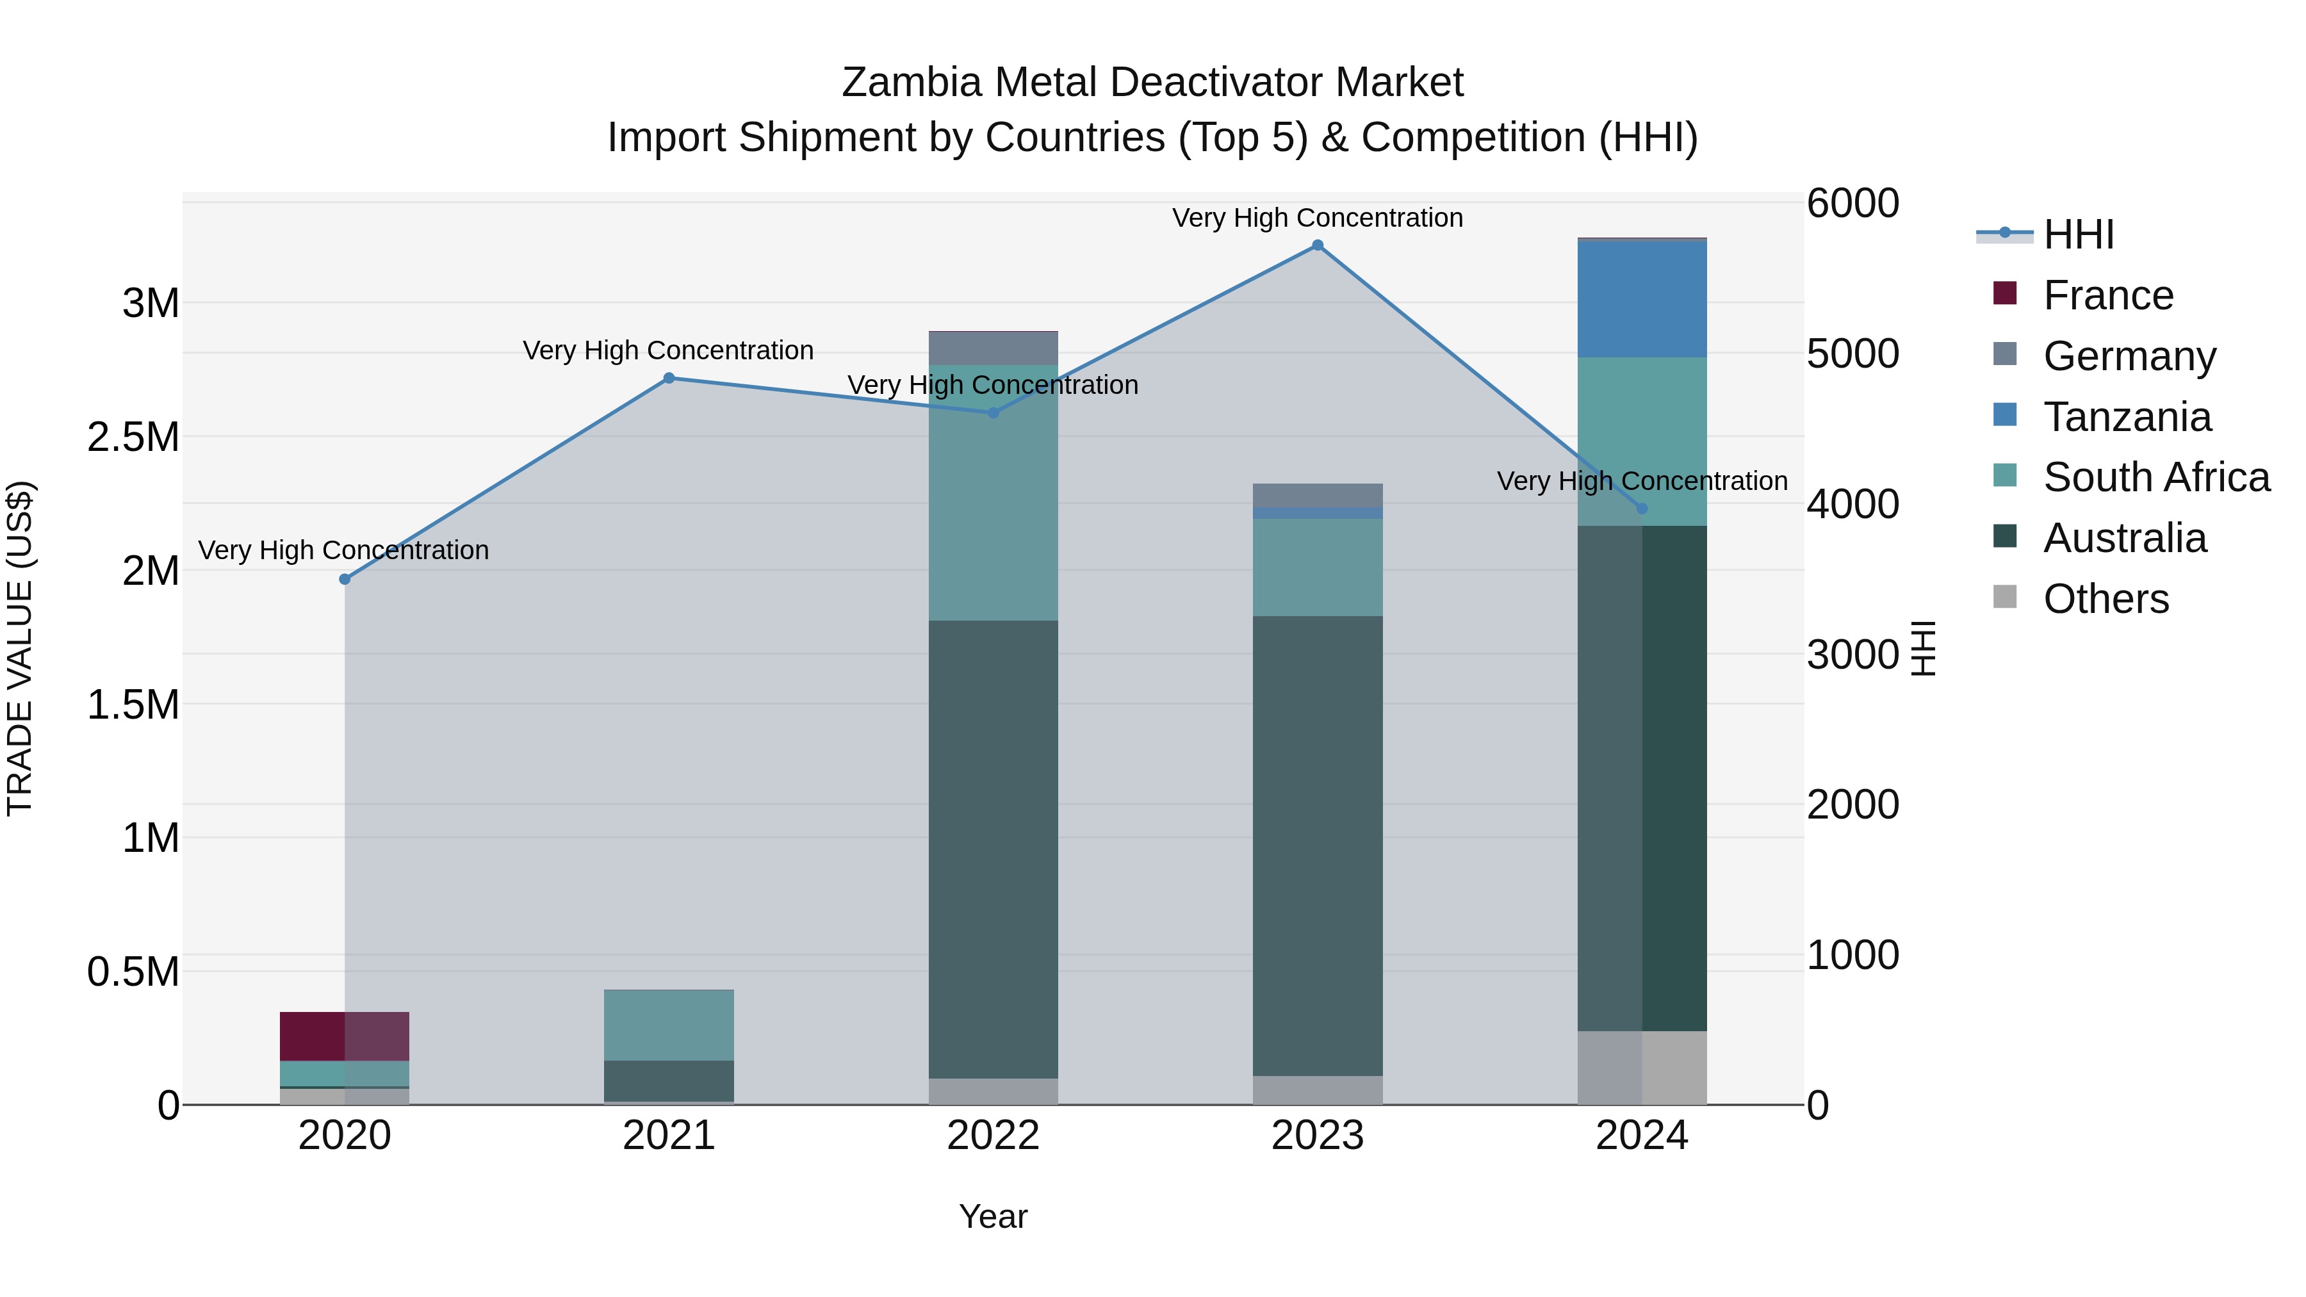The width and height of the screenshot is (2306, 1297).
Task: Click the HHI data point for 2024
Action: click(x=1642, y=509)
